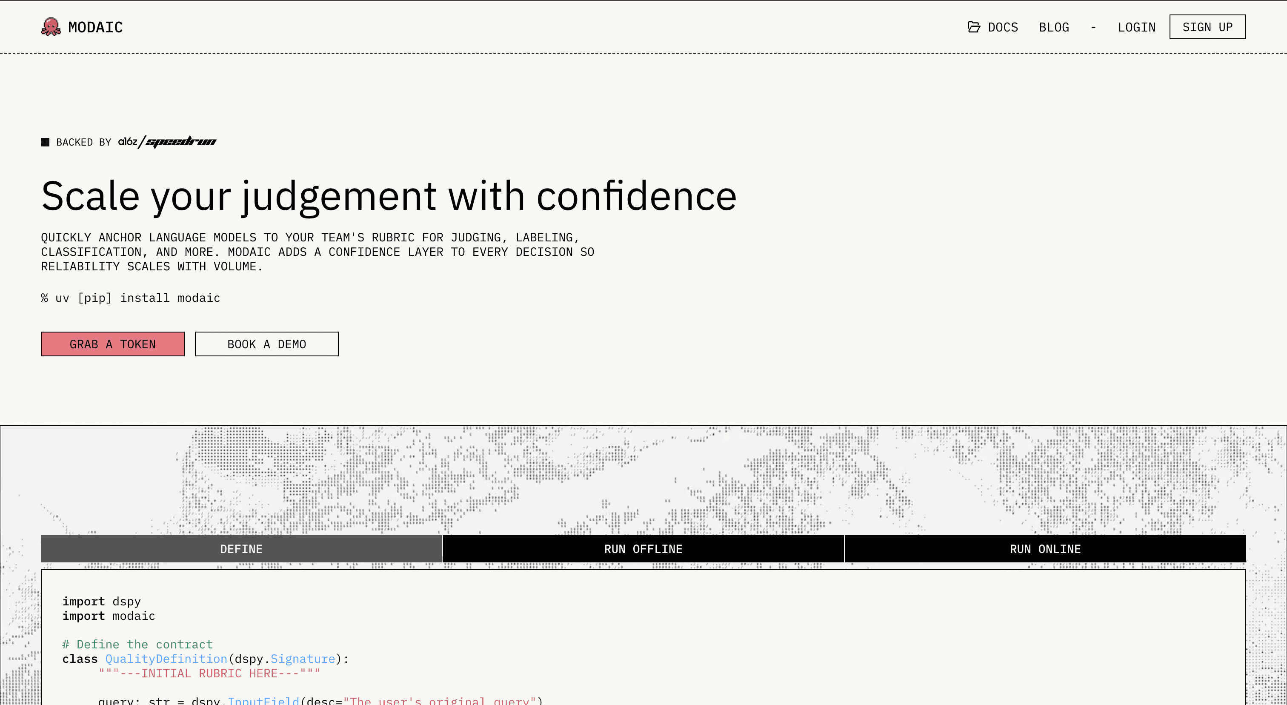Click the 'QUICKLY ANCHOR LANGUAGE MODELS' description paragraph

pos(318,252)
